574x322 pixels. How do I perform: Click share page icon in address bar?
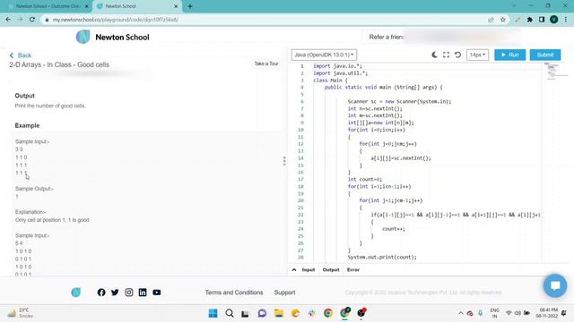pyautogui.click(x=491, y=20)
